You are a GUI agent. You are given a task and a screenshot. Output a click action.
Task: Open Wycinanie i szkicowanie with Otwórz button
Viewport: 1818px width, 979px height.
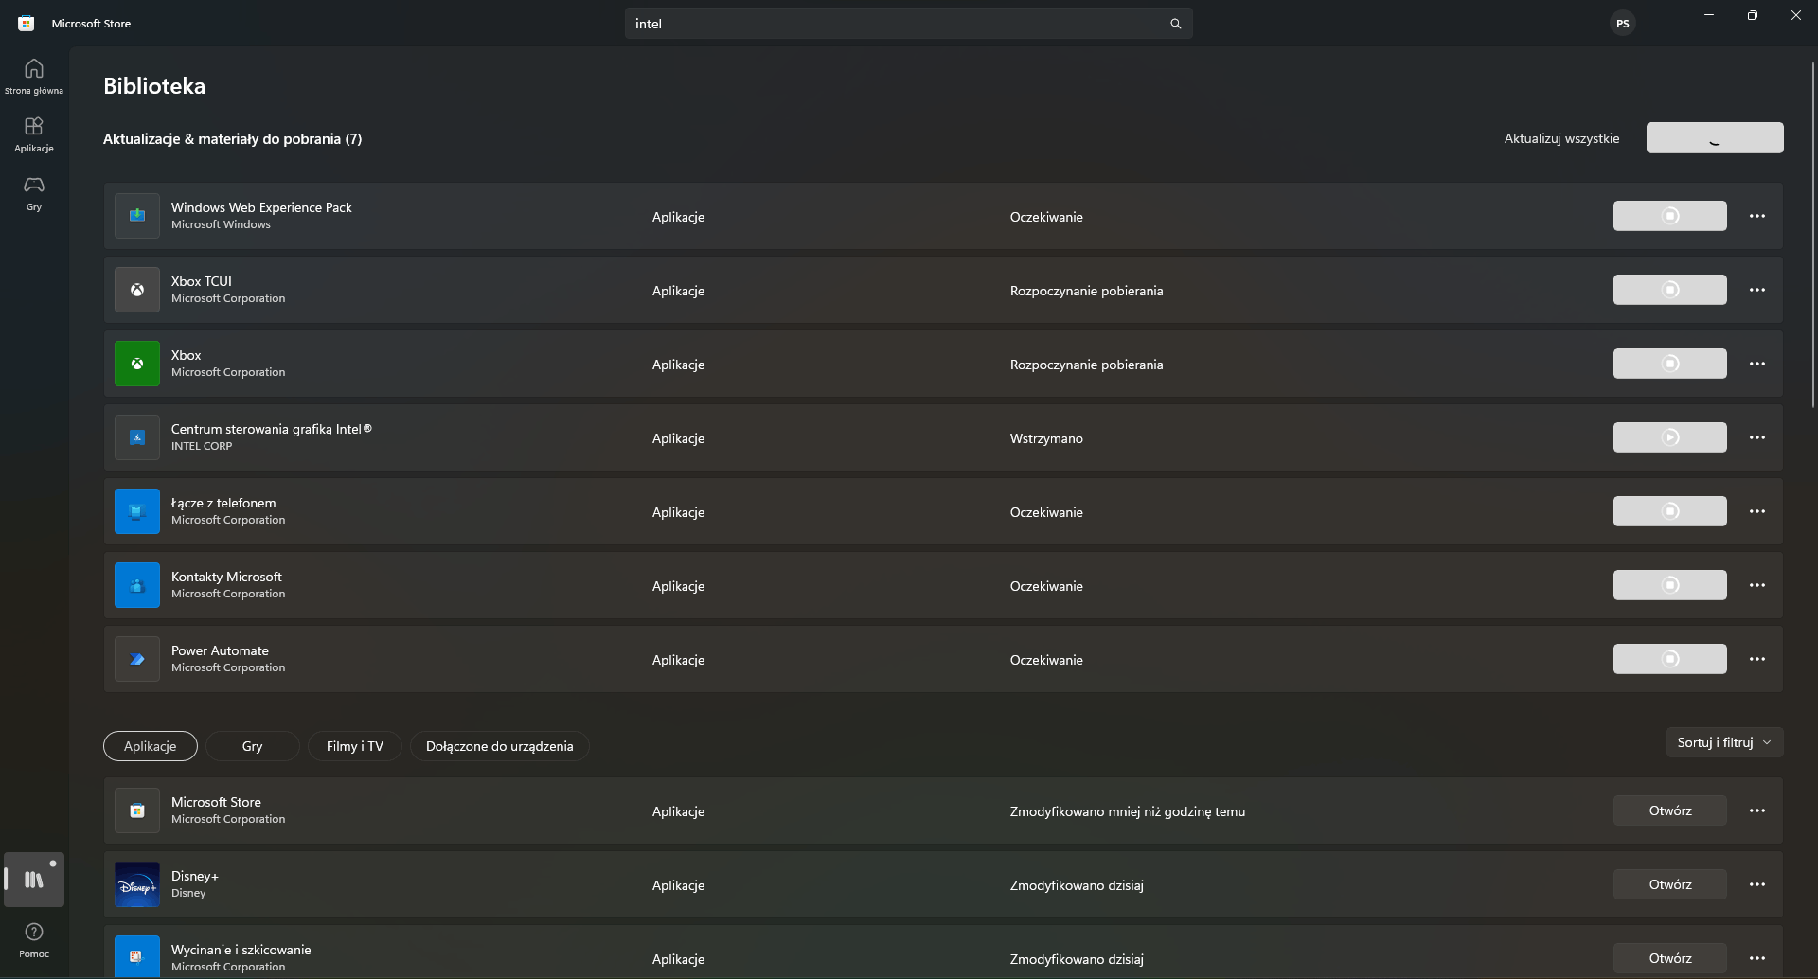[x=1670, y=958]
